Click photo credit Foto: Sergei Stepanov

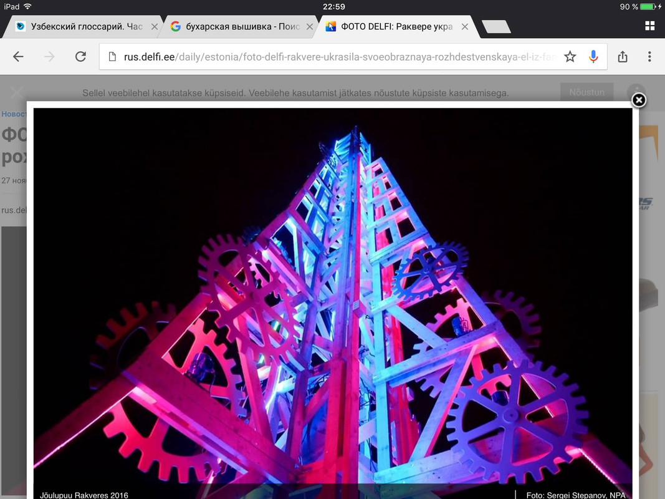click(x=576, y=495)
